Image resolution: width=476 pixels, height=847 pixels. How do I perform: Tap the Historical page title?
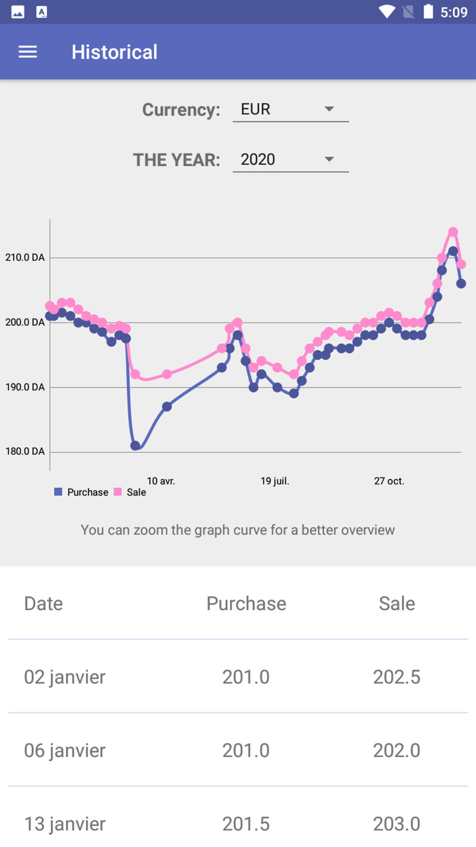point(114,52)
